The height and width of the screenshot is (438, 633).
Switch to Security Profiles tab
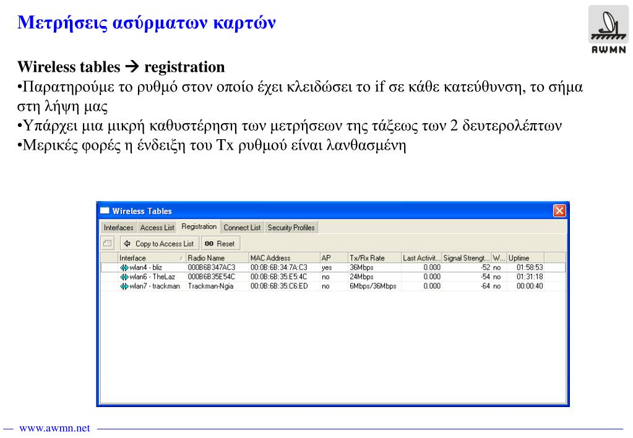[291, 227]
